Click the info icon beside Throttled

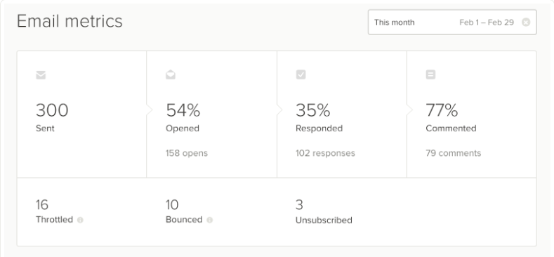pos(80,220)
